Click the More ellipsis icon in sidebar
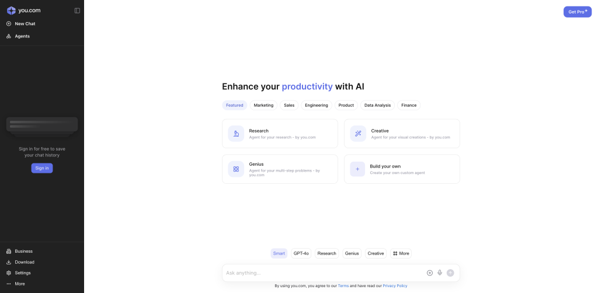Viewport: 598px width, 293px height. 9,284
